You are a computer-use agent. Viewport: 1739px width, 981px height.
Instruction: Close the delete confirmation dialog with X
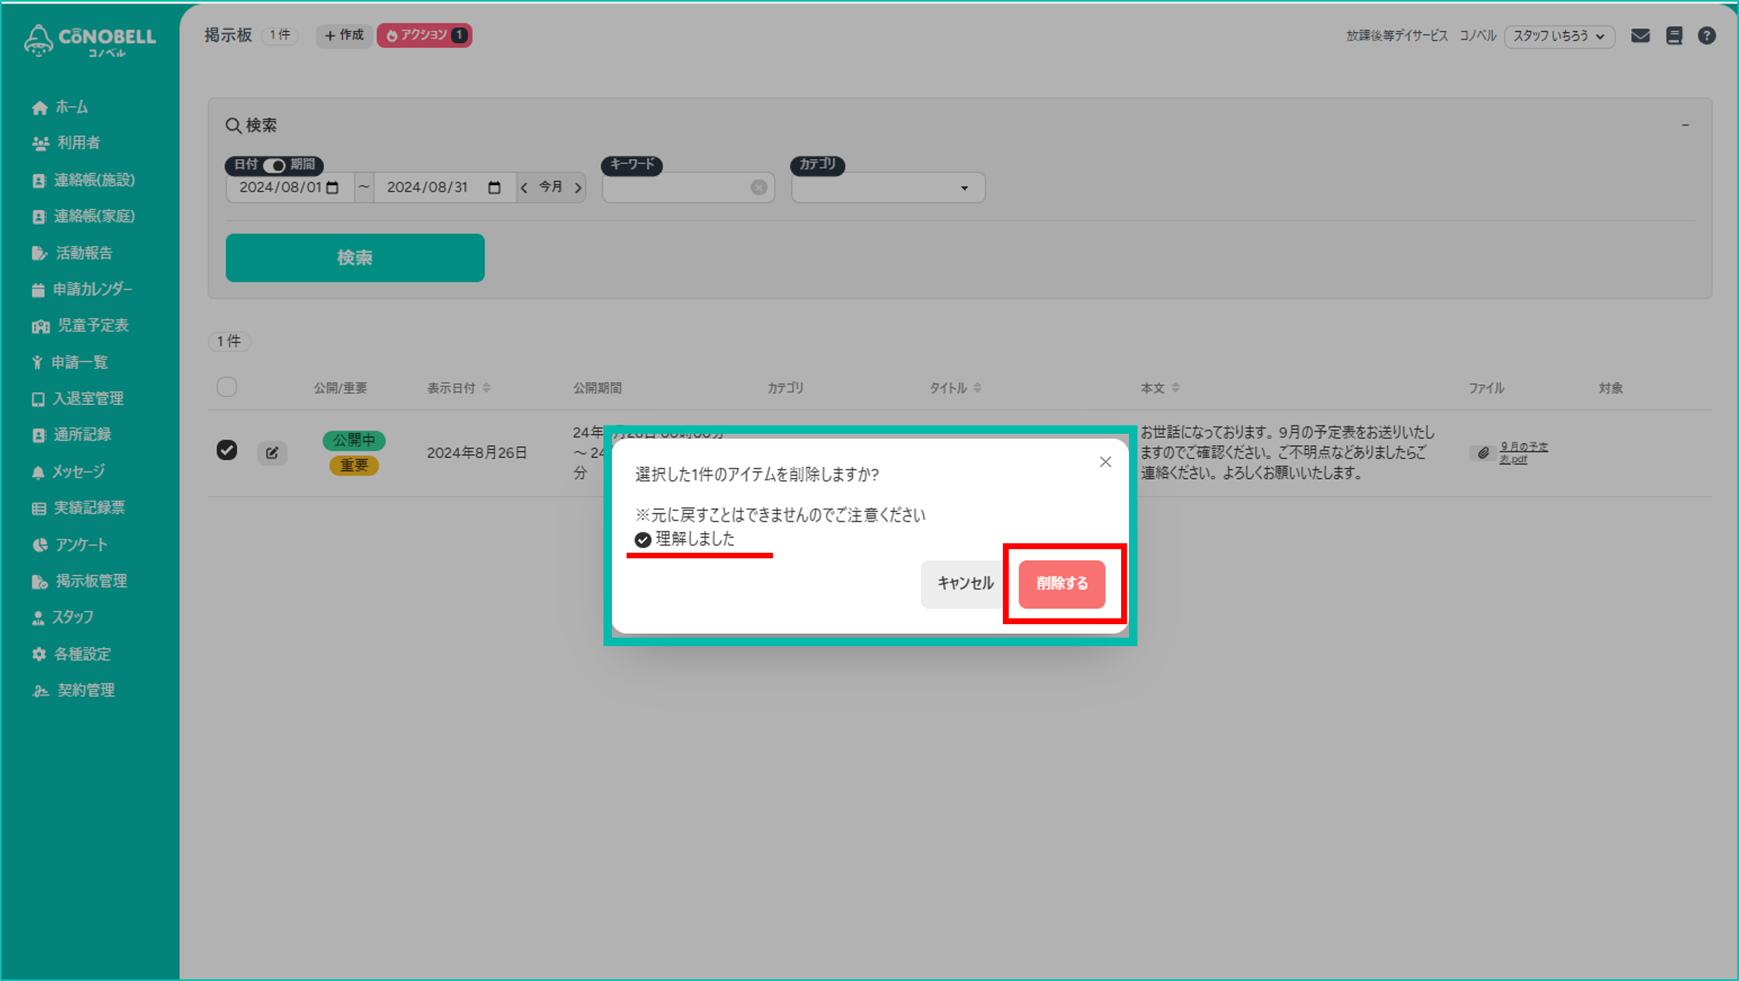pos(1105,462)
